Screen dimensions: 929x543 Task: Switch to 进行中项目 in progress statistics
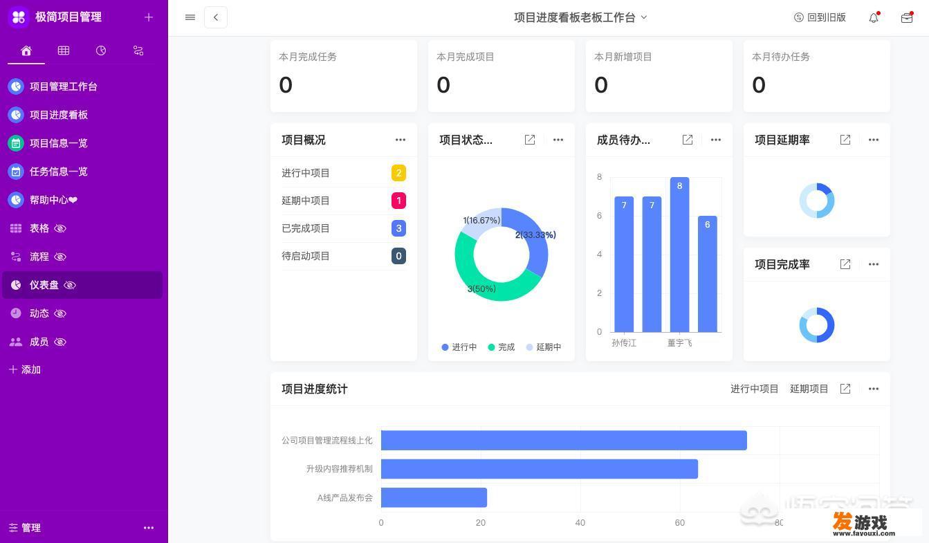coord(755,389)
